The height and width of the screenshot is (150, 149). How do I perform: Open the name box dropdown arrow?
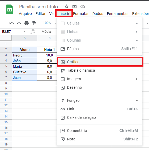[24, 32]
